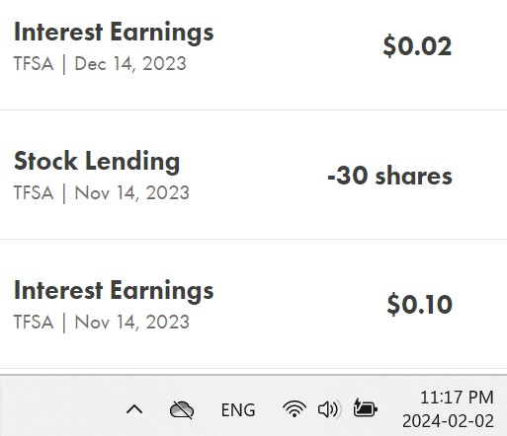Open Interest Earnings Nov 14, 2023 entry
Viewport: 507px width, 436px height.
(x=253, y=304)
